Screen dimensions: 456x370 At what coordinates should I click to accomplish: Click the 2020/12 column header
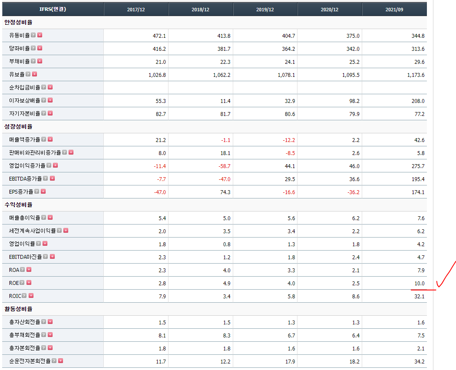pyautogui.click(x=330, y=9)
